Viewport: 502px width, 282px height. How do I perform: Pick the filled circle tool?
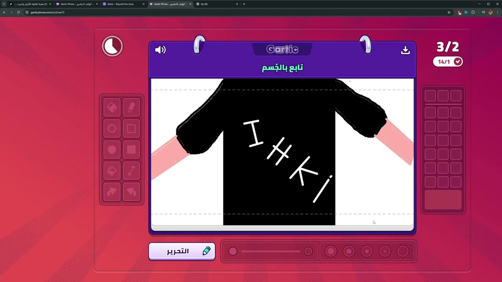click(112, 150)
